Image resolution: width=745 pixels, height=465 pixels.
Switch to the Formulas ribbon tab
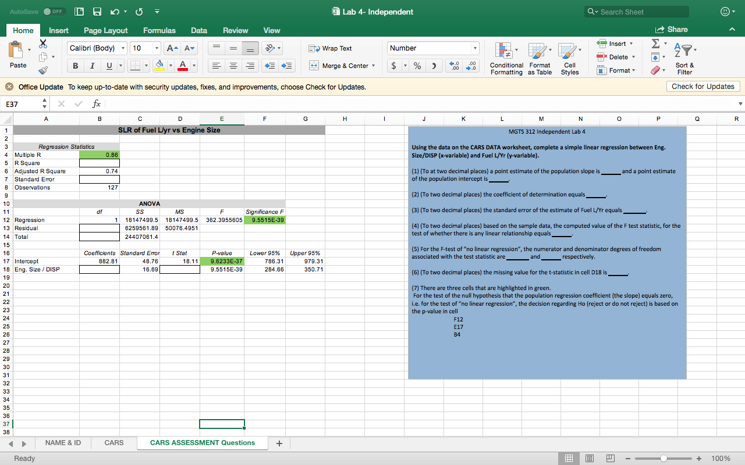pyautogui.click(x=159, y=30)
